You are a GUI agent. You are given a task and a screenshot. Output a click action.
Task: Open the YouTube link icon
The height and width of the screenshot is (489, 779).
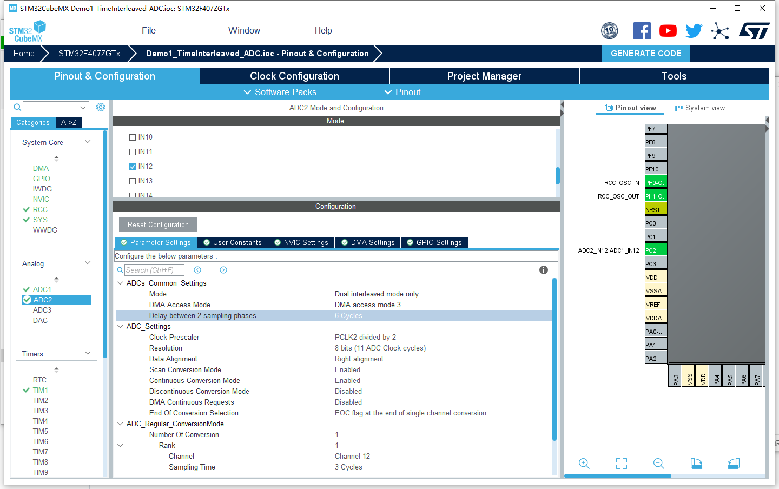coord(668,31)
